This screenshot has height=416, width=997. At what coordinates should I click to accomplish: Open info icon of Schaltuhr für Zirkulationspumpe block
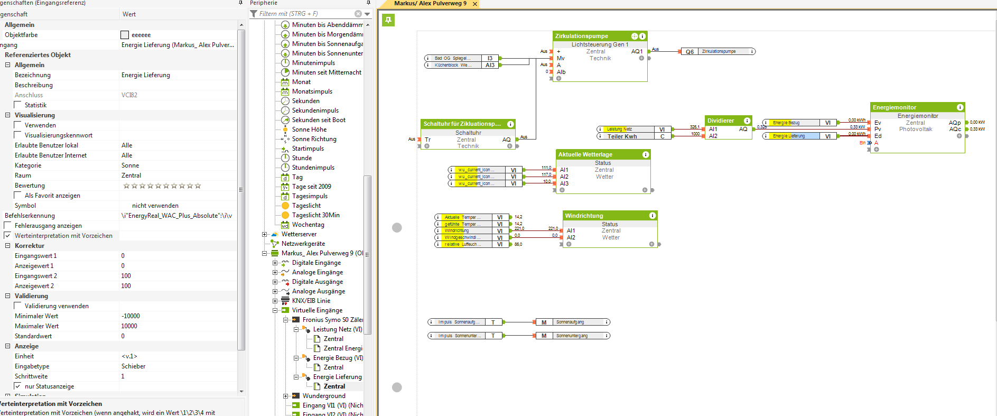pyautogui.click(x=510, y=124)
